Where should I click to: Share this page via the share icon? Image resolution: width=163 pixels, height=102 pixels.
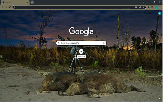click(140, 7)
